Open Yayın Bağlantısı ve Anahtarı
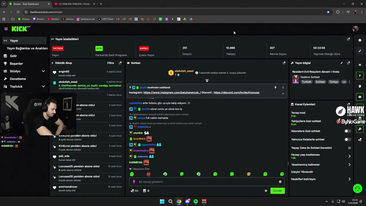This screenshot has height=206, width=366. click(x=27, y=48)
